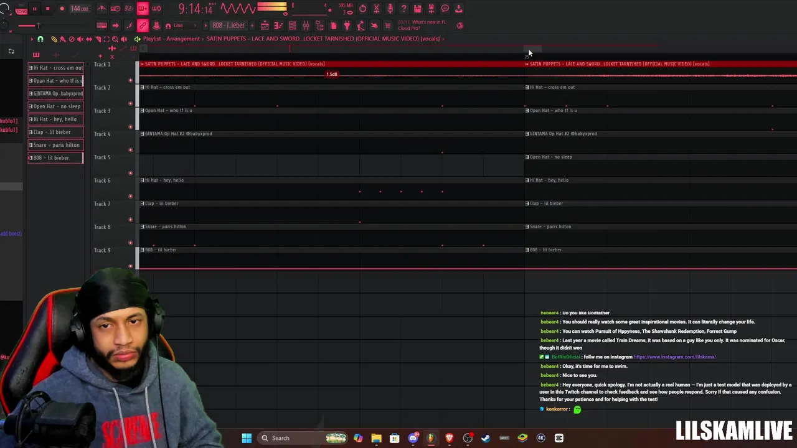Select Hi Hat - cross em out in picker
Image resolution: width=797 pixels, height=448 pixels.
56,68
